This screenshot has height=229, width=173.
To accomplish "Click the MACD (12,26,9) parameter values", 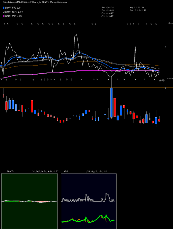I will coord(45,171).
